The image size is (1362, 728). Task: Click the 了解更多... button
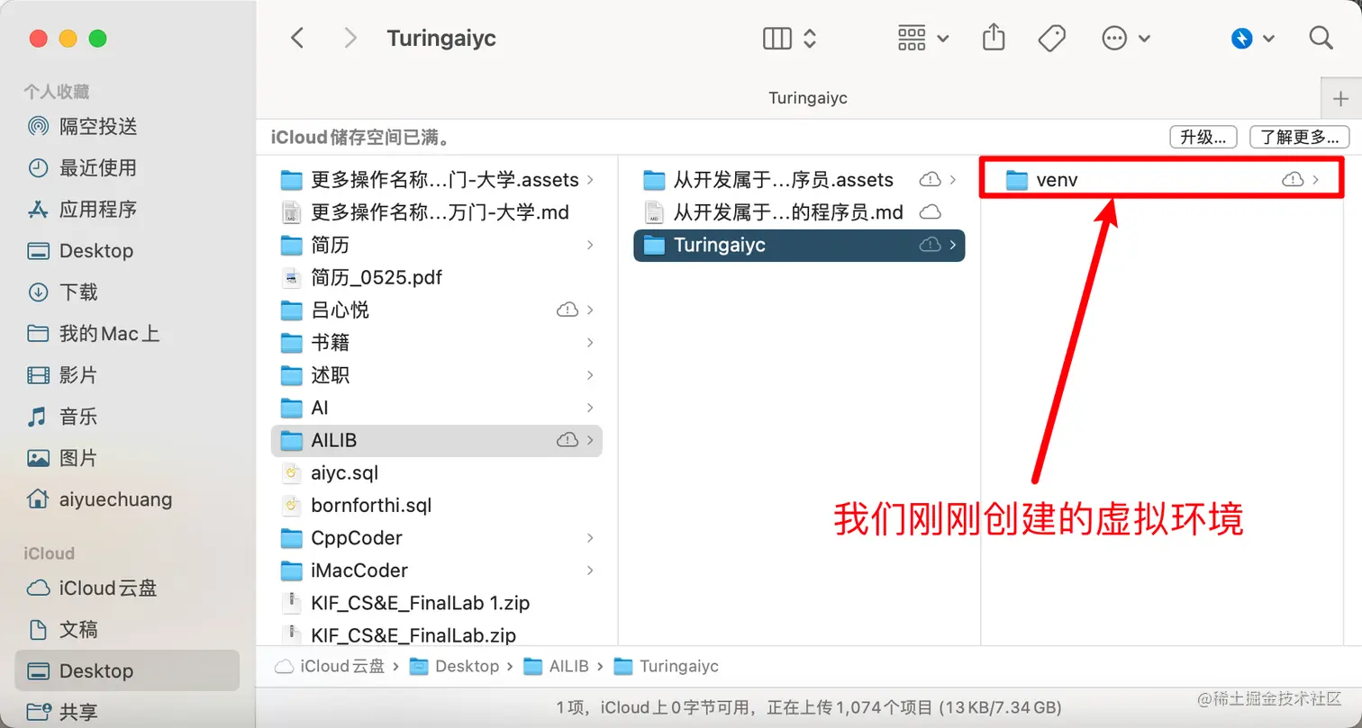(1300, 137)
